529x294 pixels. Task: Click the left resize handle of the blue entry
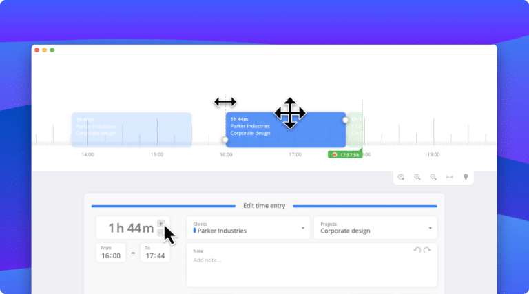pyautogui.click(x=225, y=140)
